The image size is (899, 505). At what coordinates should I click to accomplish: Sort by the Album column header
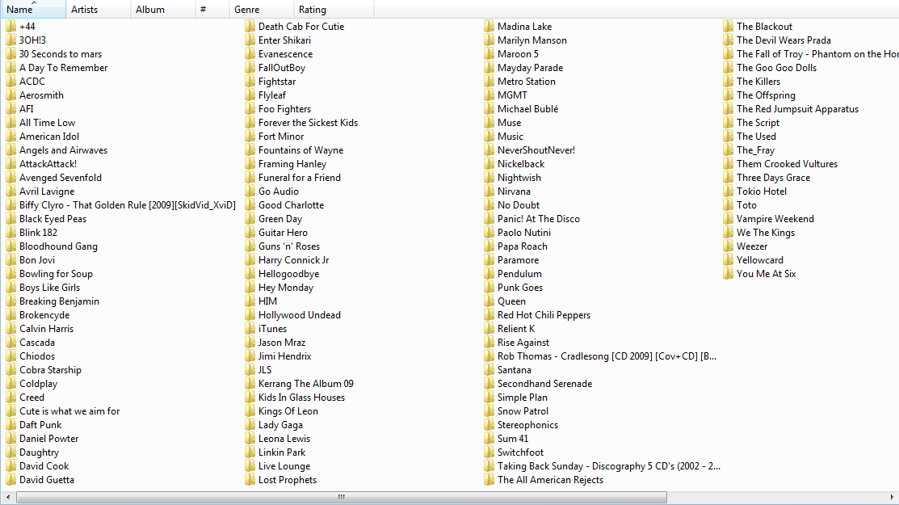pos(163,9)
